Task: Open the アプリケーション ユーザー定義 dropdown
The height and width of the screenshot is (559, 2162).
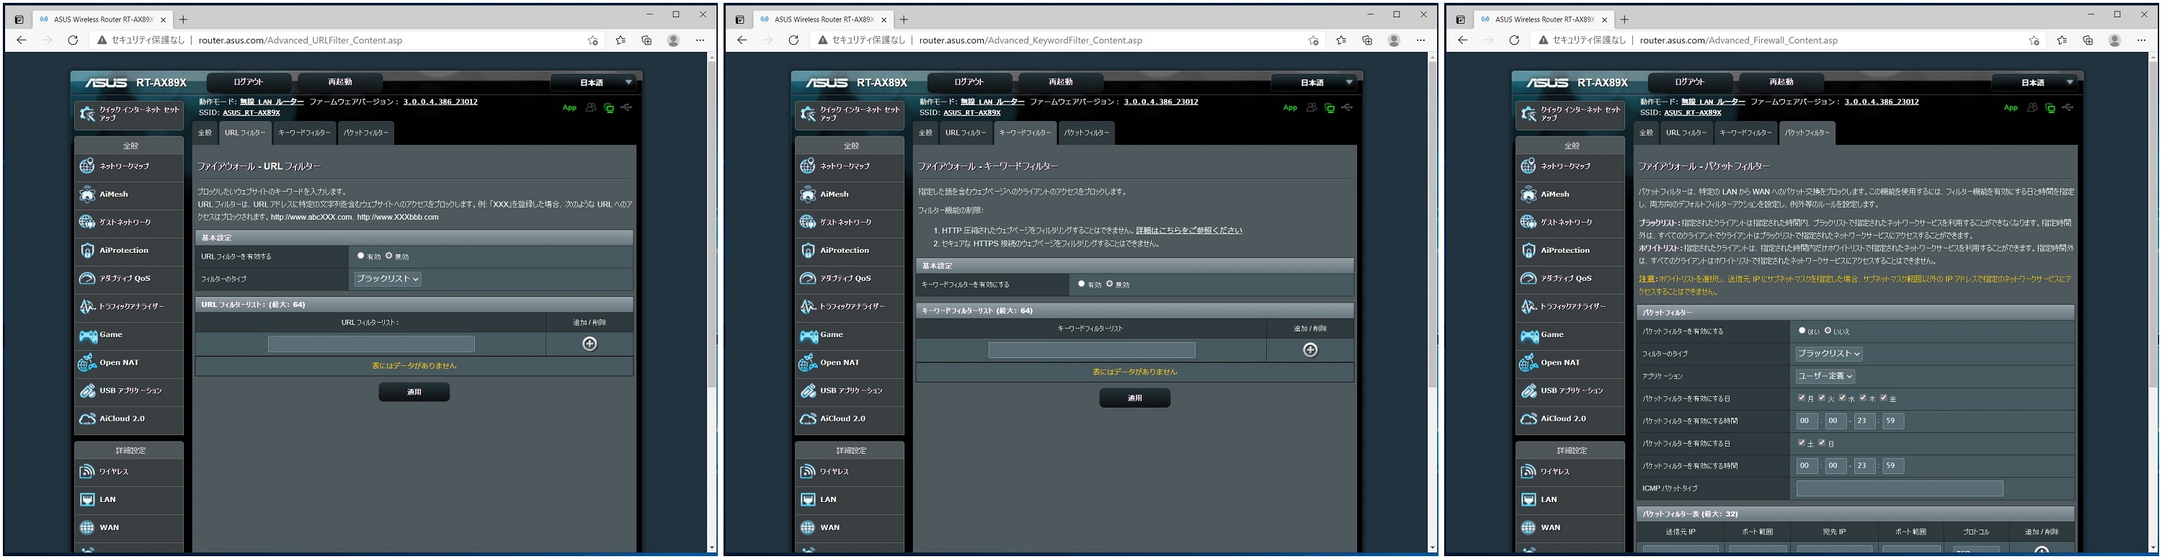Action: pyautogui.click(x=1825, y=376)
